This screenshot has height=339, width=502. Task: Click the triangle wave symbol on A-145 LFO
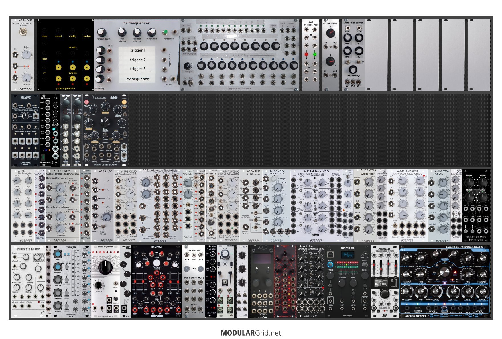click(107, 207)
